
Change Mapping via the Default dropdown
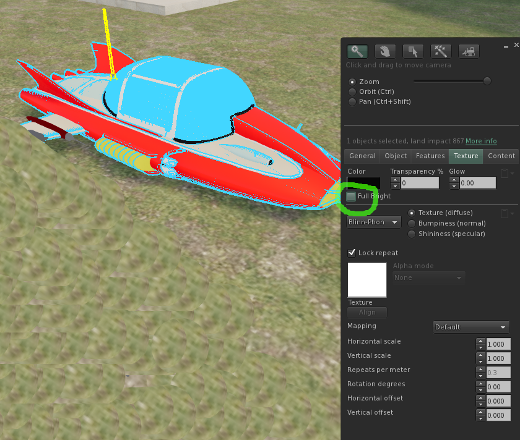(x=470, y=326)
